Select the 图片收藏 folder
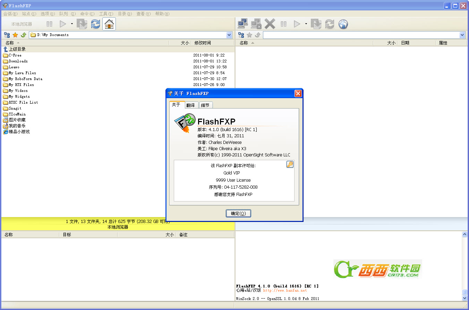 pyautogui.click(x=14, y=120)
